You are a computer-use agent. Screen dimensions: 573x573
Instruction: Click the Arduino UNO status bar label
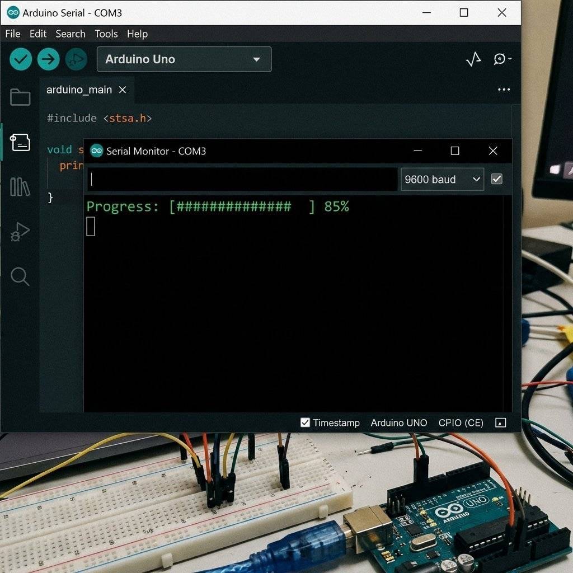pyautogui.click(x=398, y=422)
